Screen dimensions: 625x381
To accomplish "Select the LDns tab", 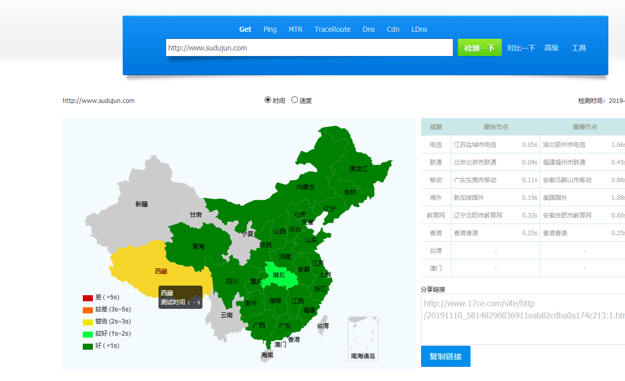I will pyautogui.click(x=419, y=29).
